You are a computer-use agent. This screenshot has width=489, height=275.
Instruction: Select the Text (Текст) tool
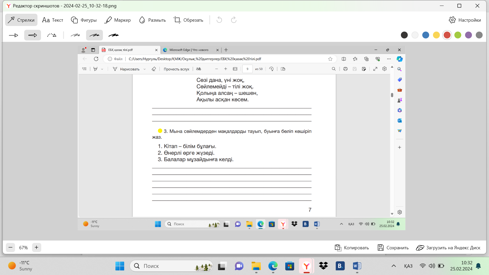(53, 20)
